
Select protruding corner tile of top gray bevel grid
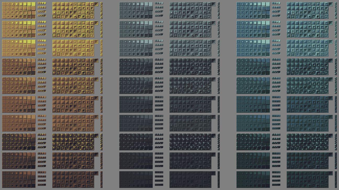[x=213, y=4]
